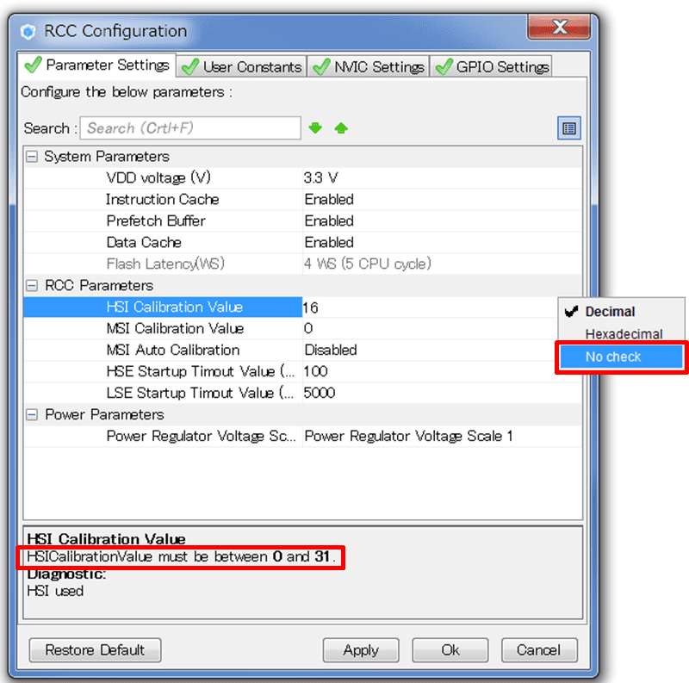689x683 pixels.
Task: Edit the HSI Calibration Value field
Action: click(x=431, y=307)
